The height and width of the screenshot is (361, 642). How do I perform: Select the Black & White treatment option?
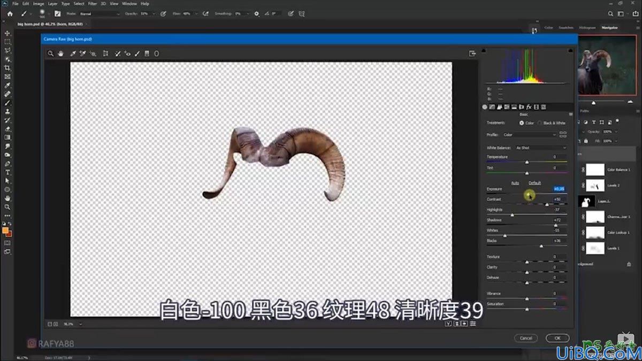click(552, 123)
